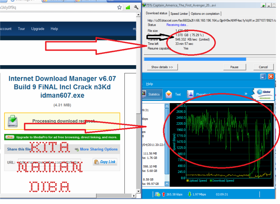This screenshot has height=204, width=280.
Task: Click the 02:09:31 connection duration text
Action: coord(222,194)
